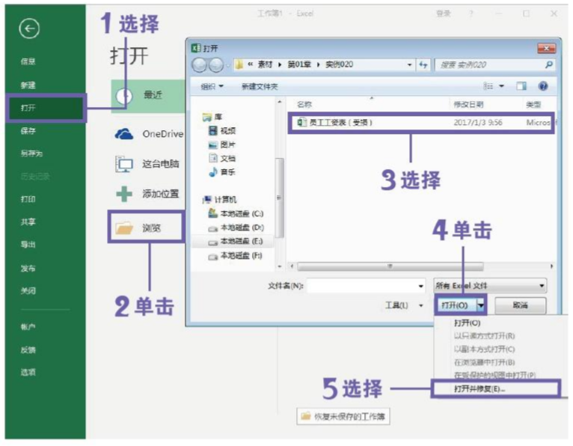Click the back arrow in Excel backstage
The width and height of the screenshot is (573, 446).
pyautogui.click(x=29, y=28)
